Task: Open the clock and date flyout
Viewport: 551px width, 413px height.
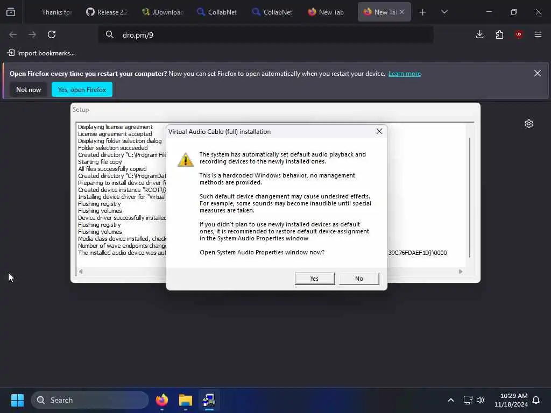Action: (511, 400)
